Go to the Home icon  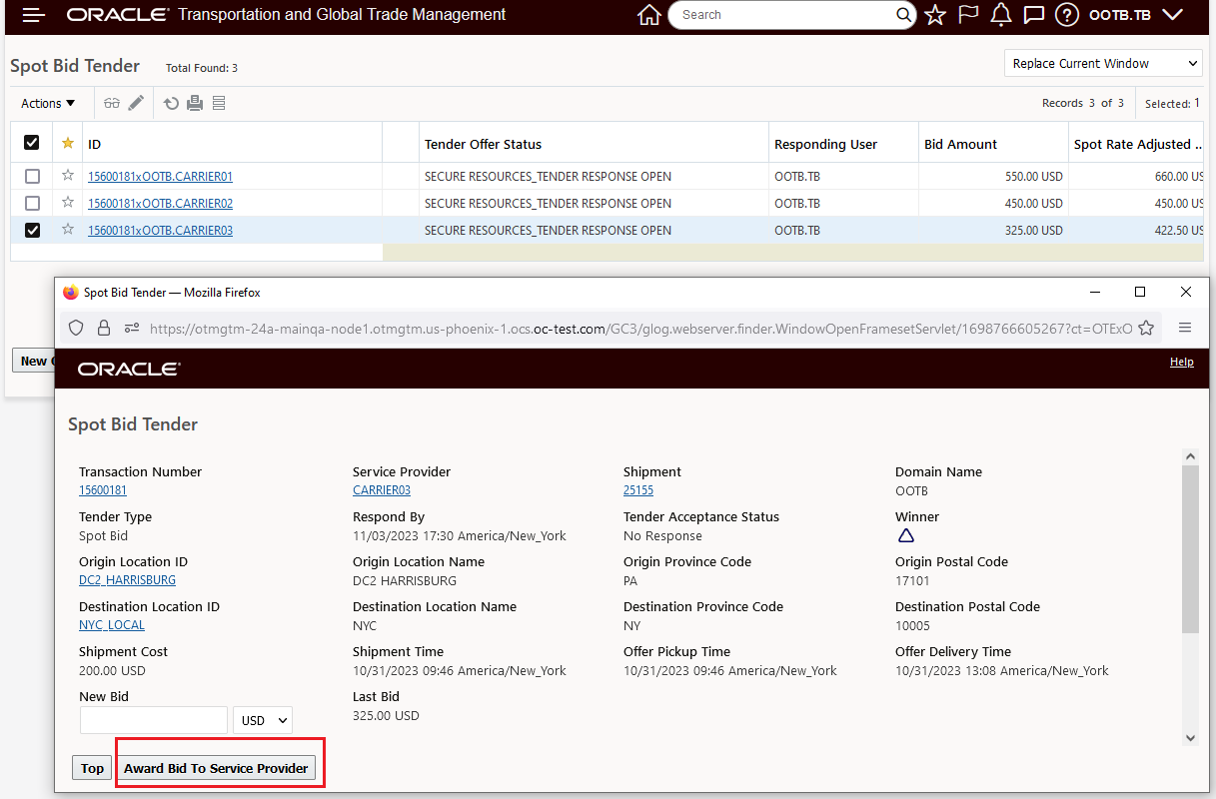649,15
